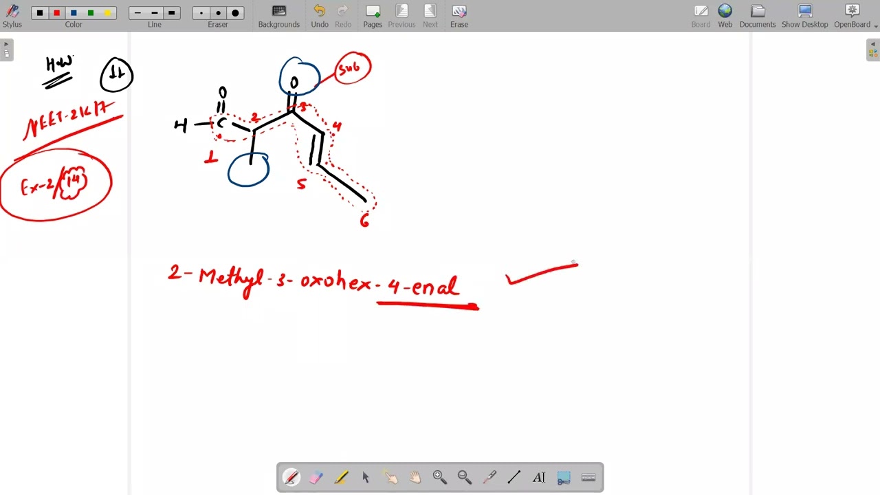Select the interact finger-pointer tool
Screen dimensions: 880x495
[x=390, y=477]
